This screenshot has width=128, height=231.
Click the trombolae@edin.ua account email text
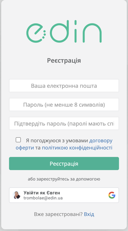pos(43,198)
